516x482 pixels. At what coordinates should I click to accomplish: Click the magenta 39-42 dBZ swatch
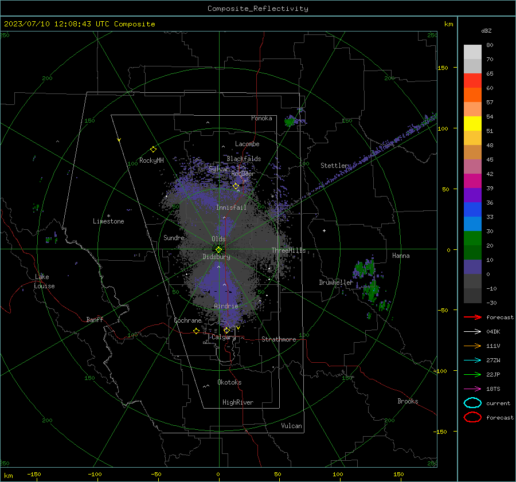pyautogui.click(x=472, y=181)
